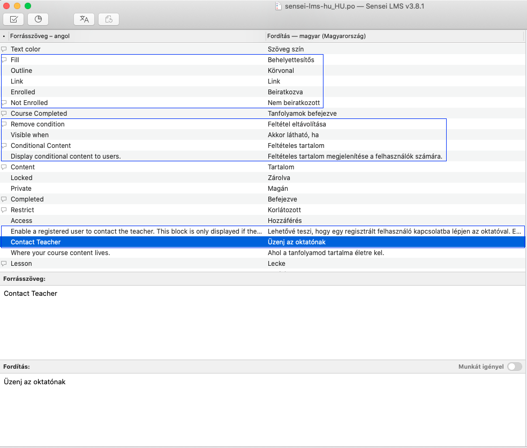This screenshot has height=448, width=527.
Task: Open statistics via the pie chart toolbar icon
Action: coord(37,19)
